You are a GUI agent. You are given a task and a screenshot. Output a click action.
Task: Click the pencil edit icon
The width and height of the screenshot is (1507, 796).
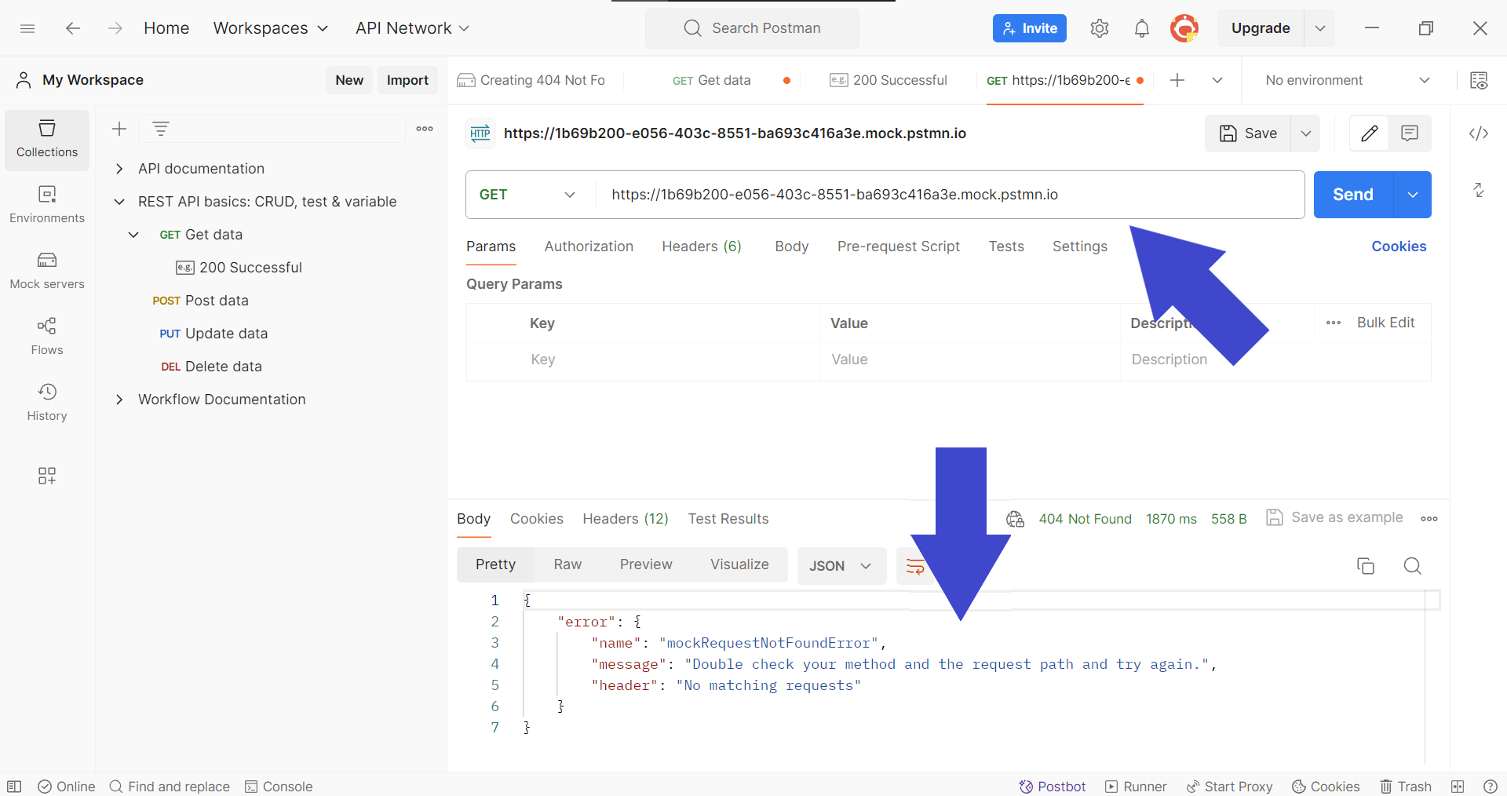1370,133
